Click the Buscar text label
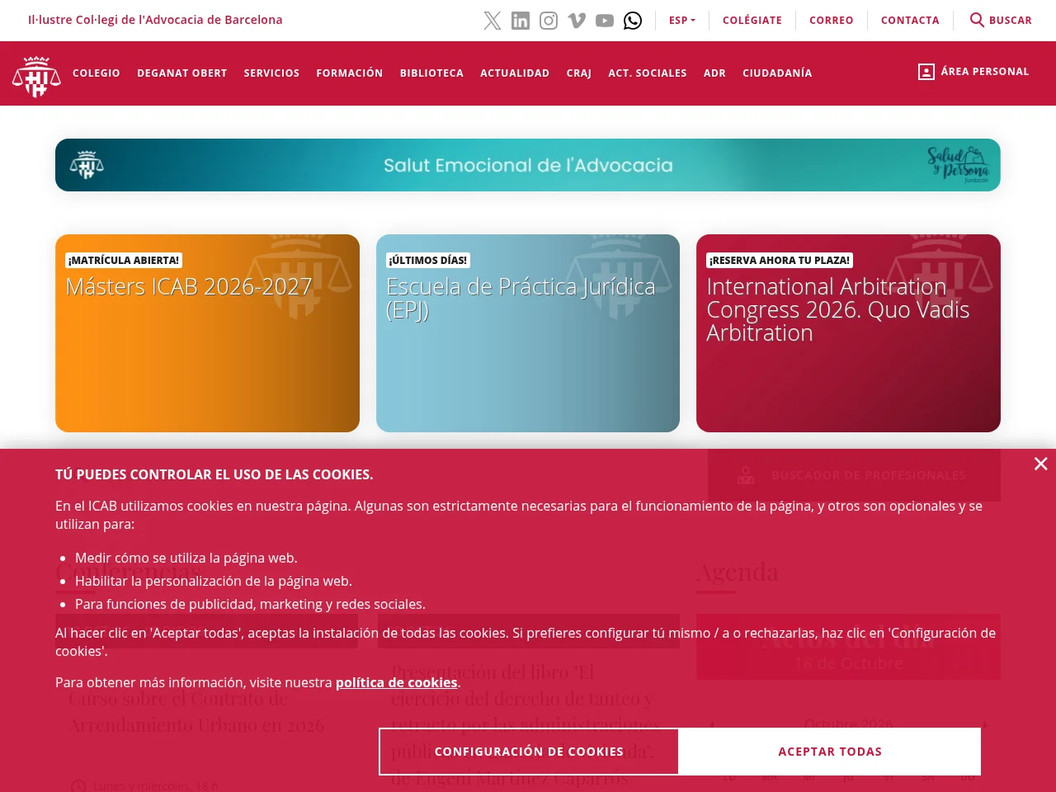The image size is (1056, 792). [1011, 20]
